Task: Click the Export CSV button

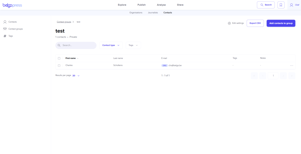Action: (x=255, y=23)
